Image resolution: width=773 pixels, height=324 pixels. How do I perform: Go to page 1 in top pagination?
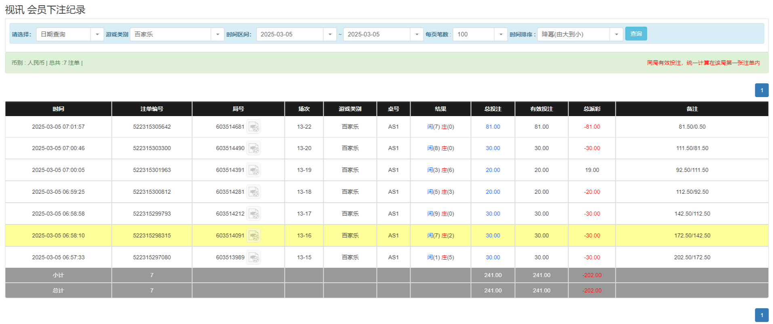click(762, 90)
